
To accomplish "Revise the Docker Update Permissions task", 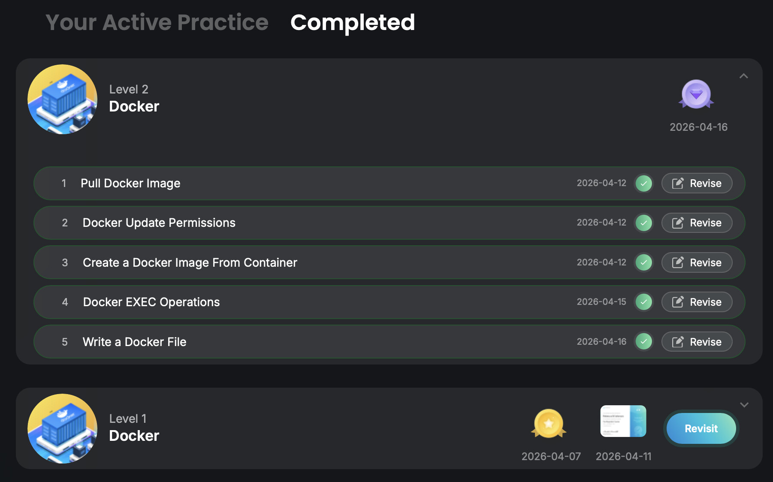I will click(697, 223).
